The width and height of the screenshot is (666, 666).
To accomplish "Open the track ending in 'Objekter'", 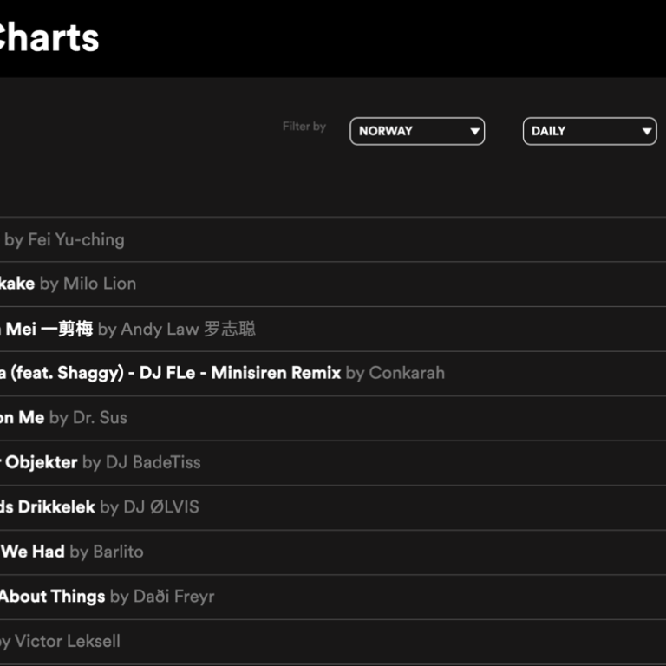I will tap(41, 462).
